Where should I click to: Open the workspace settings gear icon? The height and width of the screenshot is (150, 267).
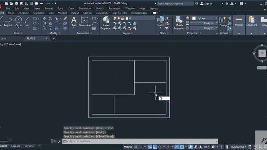click(213, 147)
